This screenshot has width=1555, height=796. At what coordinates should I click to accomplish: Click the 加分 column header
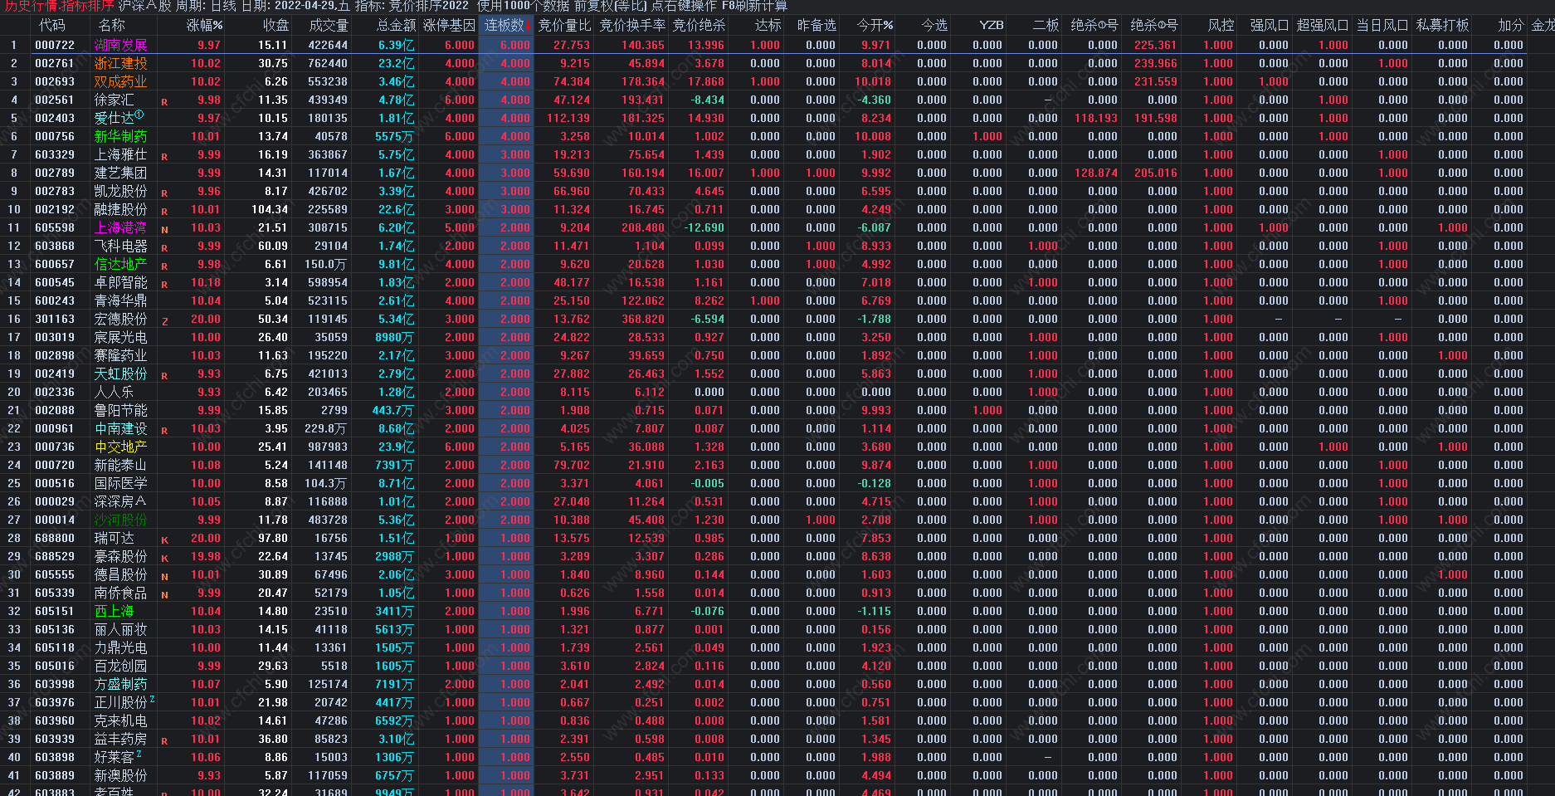click(x=1511, y=25)
